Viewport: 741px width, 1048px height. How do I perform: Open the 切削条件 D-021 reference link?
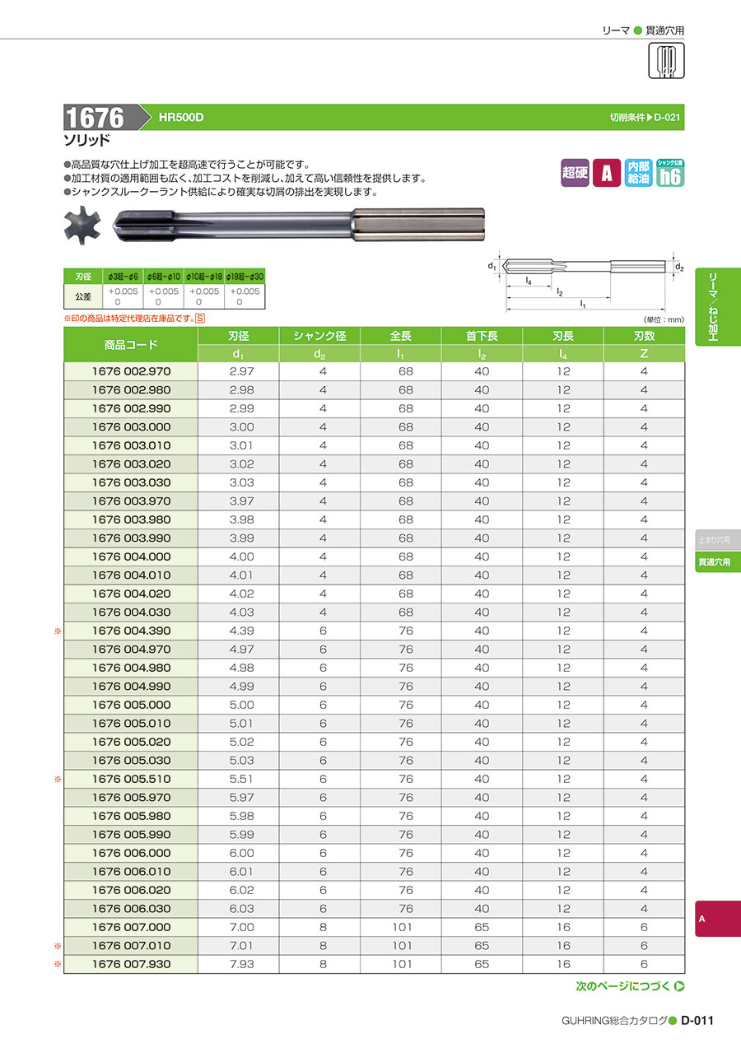coord(646,118)
